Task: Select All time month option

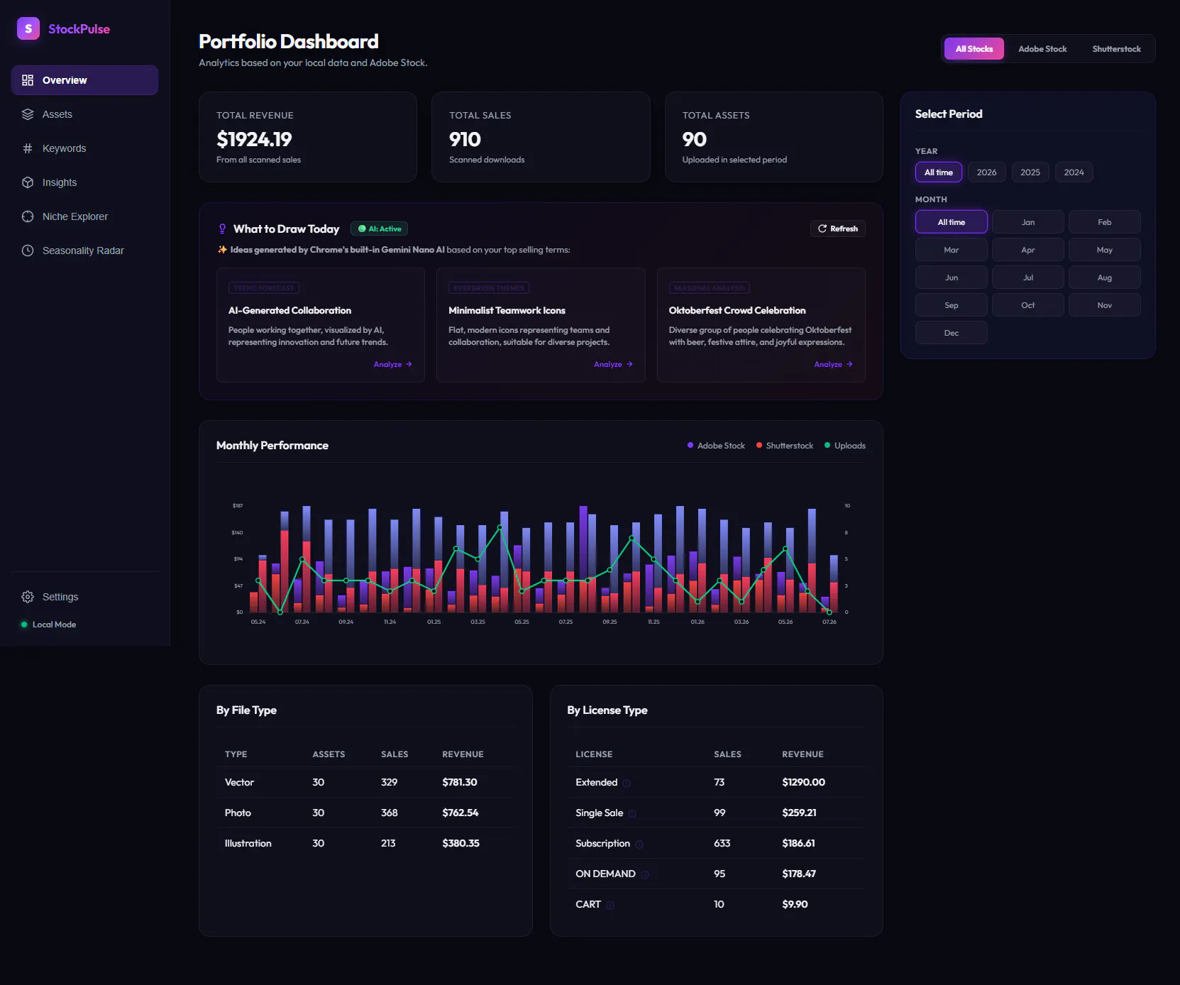Action: pos(951,222)
